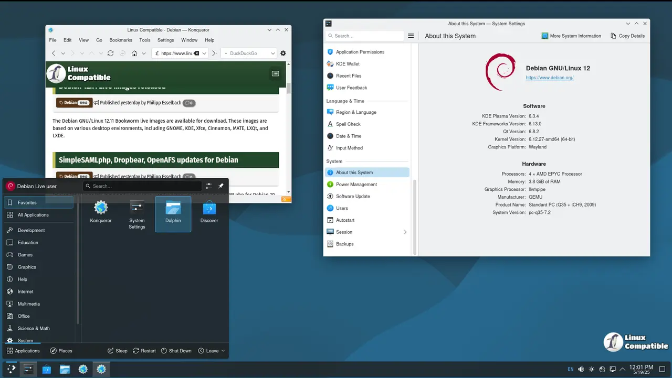Open the Bookmarks menu in Konqueror
The height and width of the screenshot is (378, 672).
pos(121,40)
